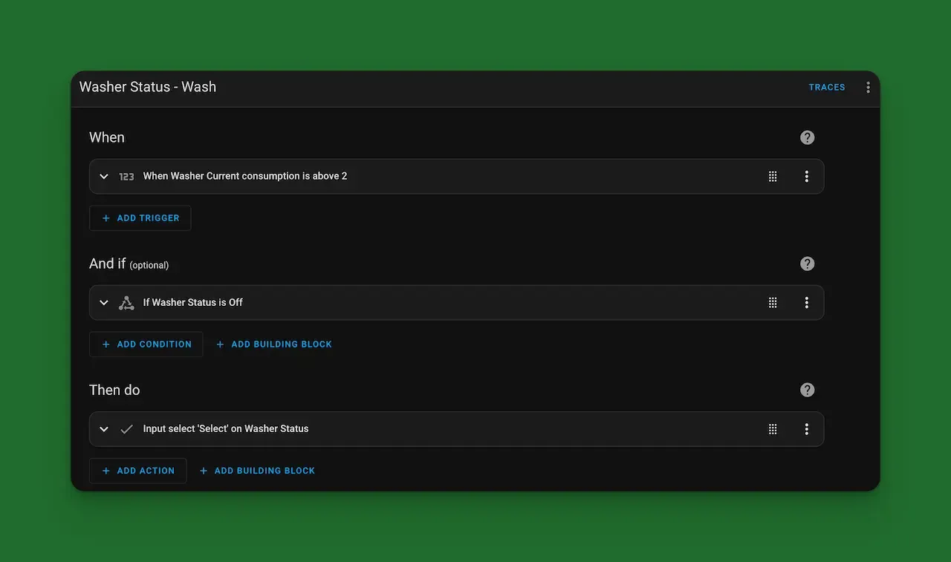Image resolution: width=951 pixels, height=562 pixels.
Task: Open the Then do section help icon
Action: pyautogui.click(x=807, y=389)
